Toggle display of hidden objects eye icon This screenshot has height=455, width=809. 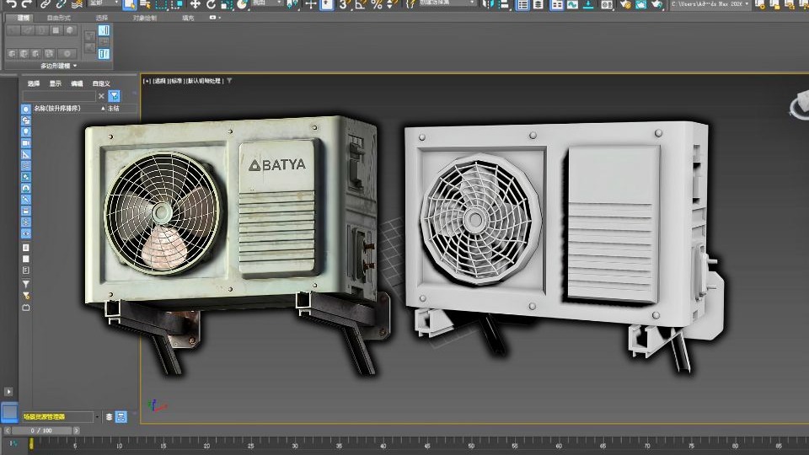(x=26, y=233)
